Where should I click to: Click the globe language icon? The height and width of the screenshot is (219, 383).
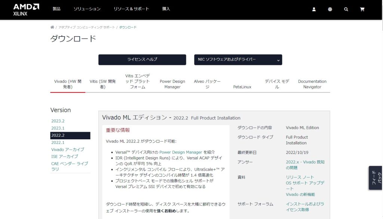[330, 9]
